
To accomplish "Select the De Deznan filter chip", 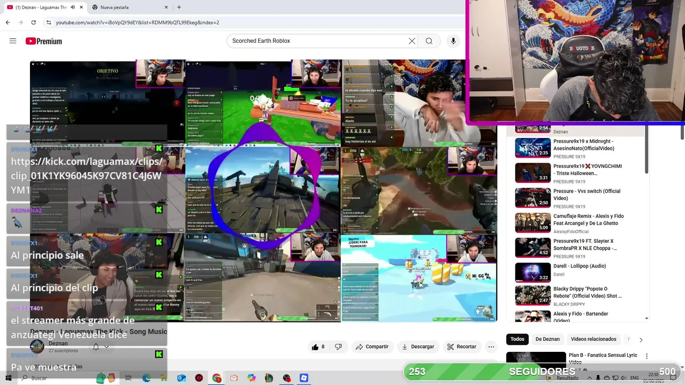I will click(547, 339).
